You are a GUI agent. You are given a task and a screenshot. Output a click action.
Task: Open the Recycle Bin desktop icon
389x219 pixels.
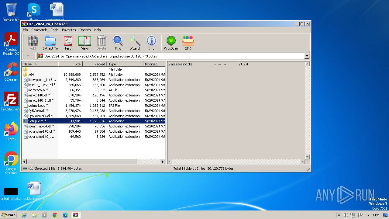[x=11, y=12]
